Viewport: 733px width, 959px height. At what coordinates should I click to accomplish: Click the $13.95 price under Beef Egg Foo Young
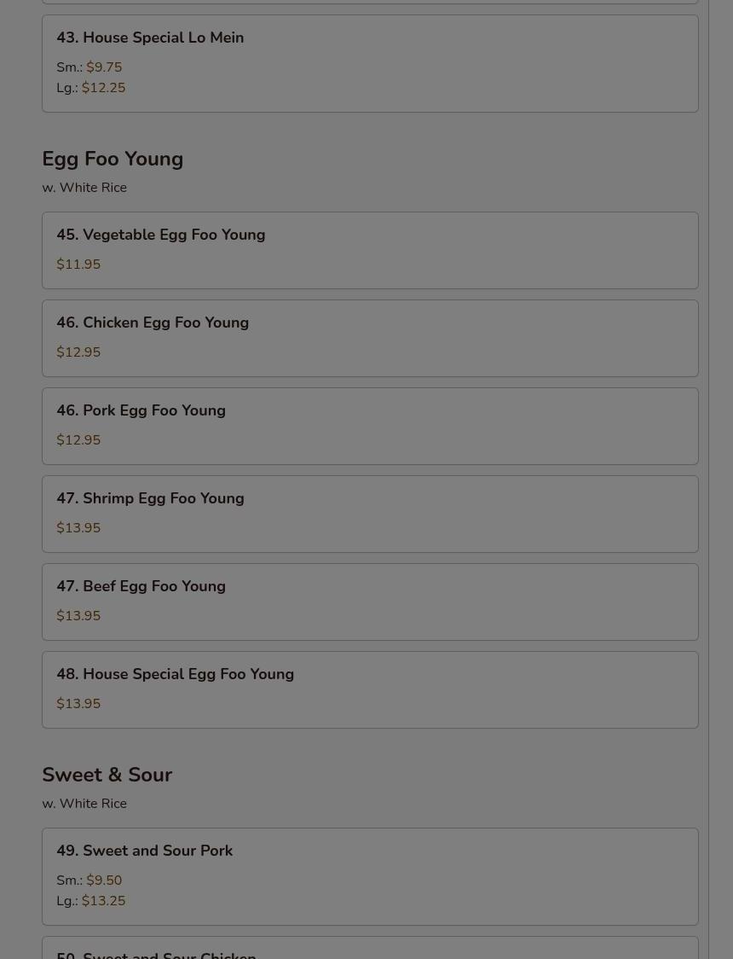tap(78, 616)
